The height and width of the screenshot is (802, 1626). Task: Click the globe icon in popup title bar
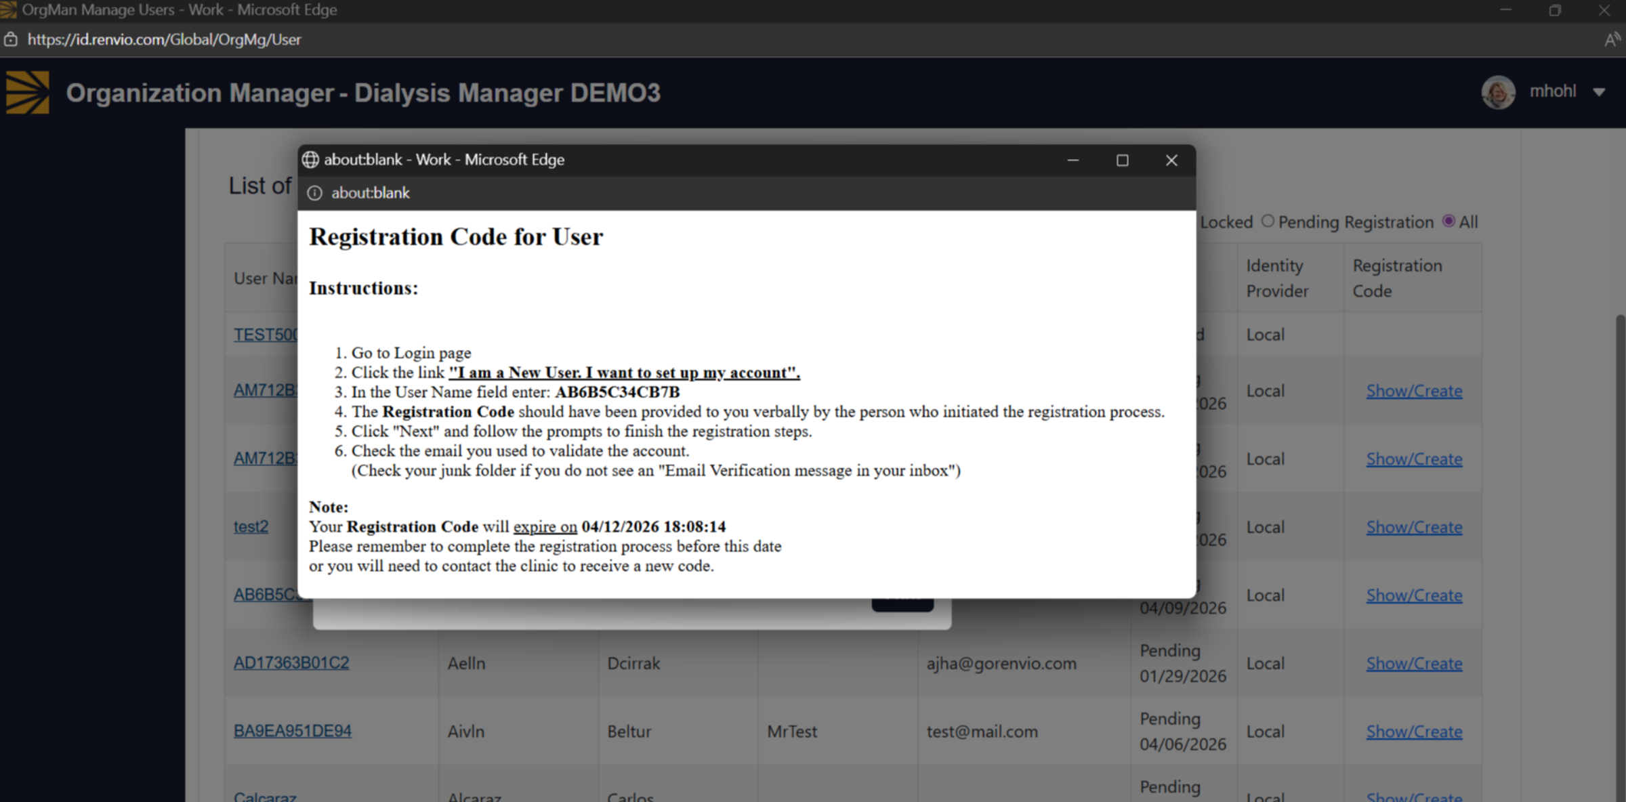point(310,160)
